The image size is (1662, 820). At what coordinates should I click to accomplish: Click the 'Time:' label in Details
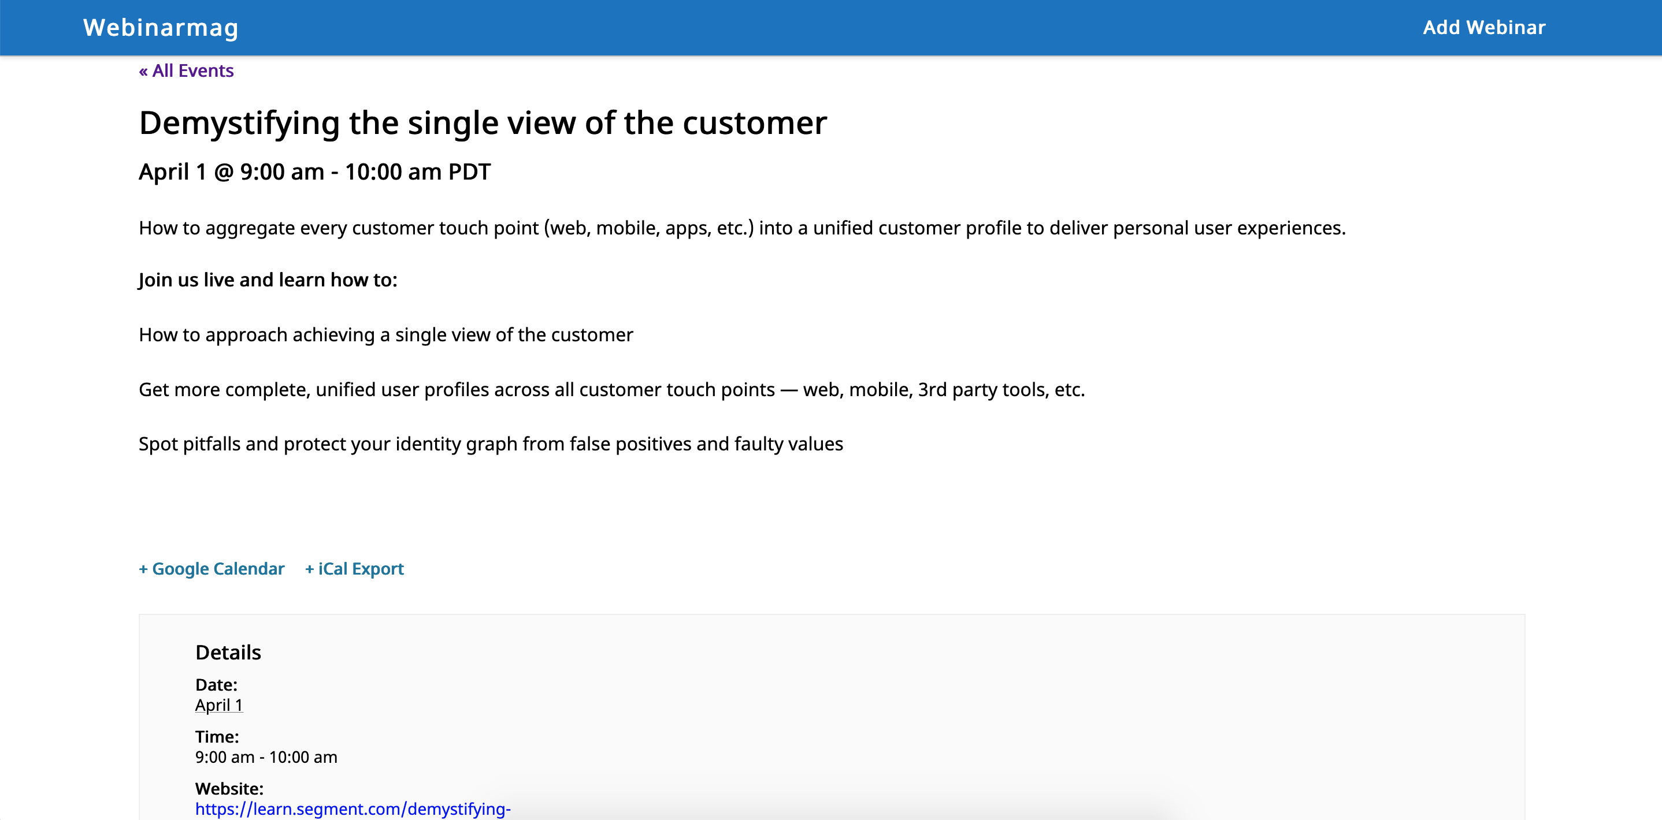coord(217,736)
